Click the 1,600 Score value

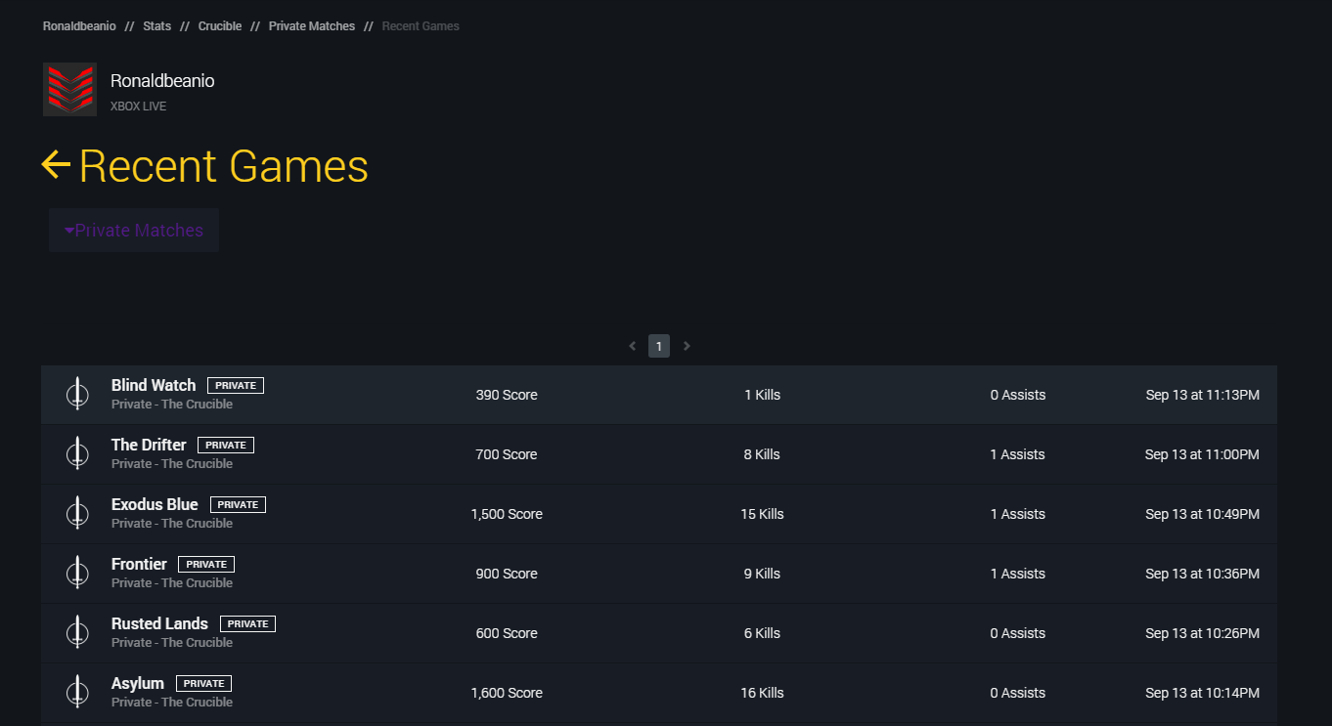point(507,693)
